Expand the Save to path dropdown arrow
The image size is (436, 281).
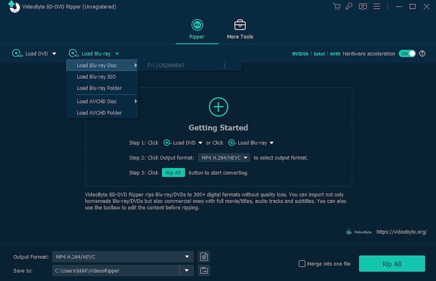pos(187,270)
